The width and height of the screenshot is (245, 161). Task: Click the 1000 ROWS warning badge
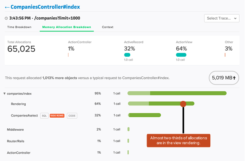tap(57, 116)
